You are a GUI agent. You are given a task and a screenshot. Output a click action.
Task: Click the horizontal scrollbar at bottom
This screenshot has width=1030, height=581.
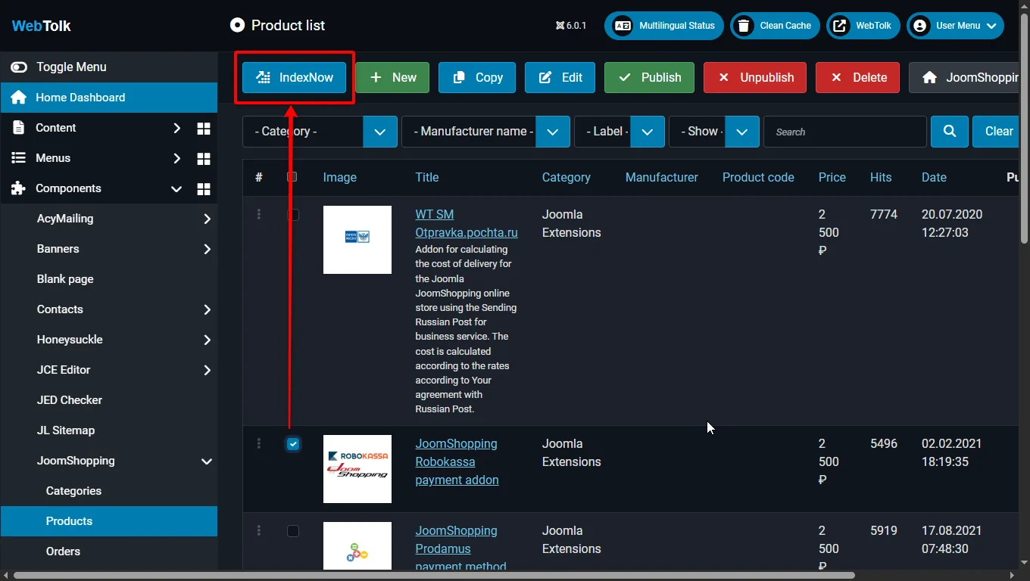click(x=432, y=576)
